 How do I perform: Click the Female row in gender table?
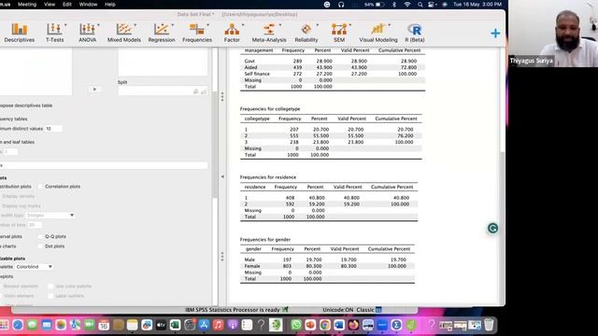[x=327, y=266]
